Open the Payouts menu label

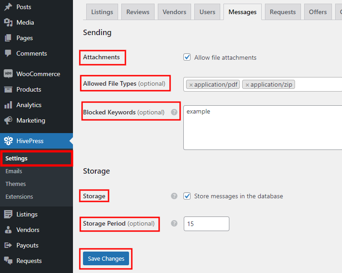(27, 246)
